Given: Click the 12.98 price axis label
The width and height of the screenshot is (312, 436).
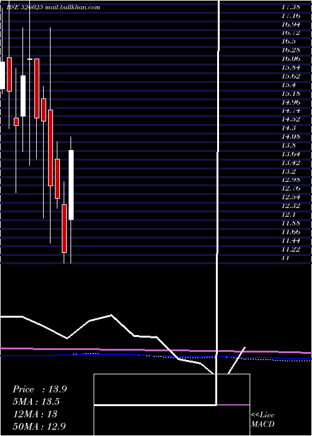Looking at the screenshot, I should [x=291, y=180].
